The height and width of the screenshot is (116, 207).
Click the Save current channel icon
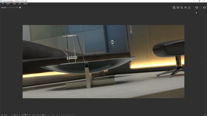(x=174, y=8)
